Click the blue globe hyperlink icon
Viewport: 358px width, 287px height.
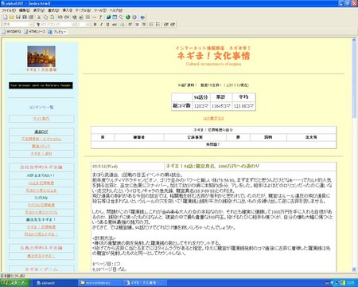pyautogui.click(x=108, y=17)
